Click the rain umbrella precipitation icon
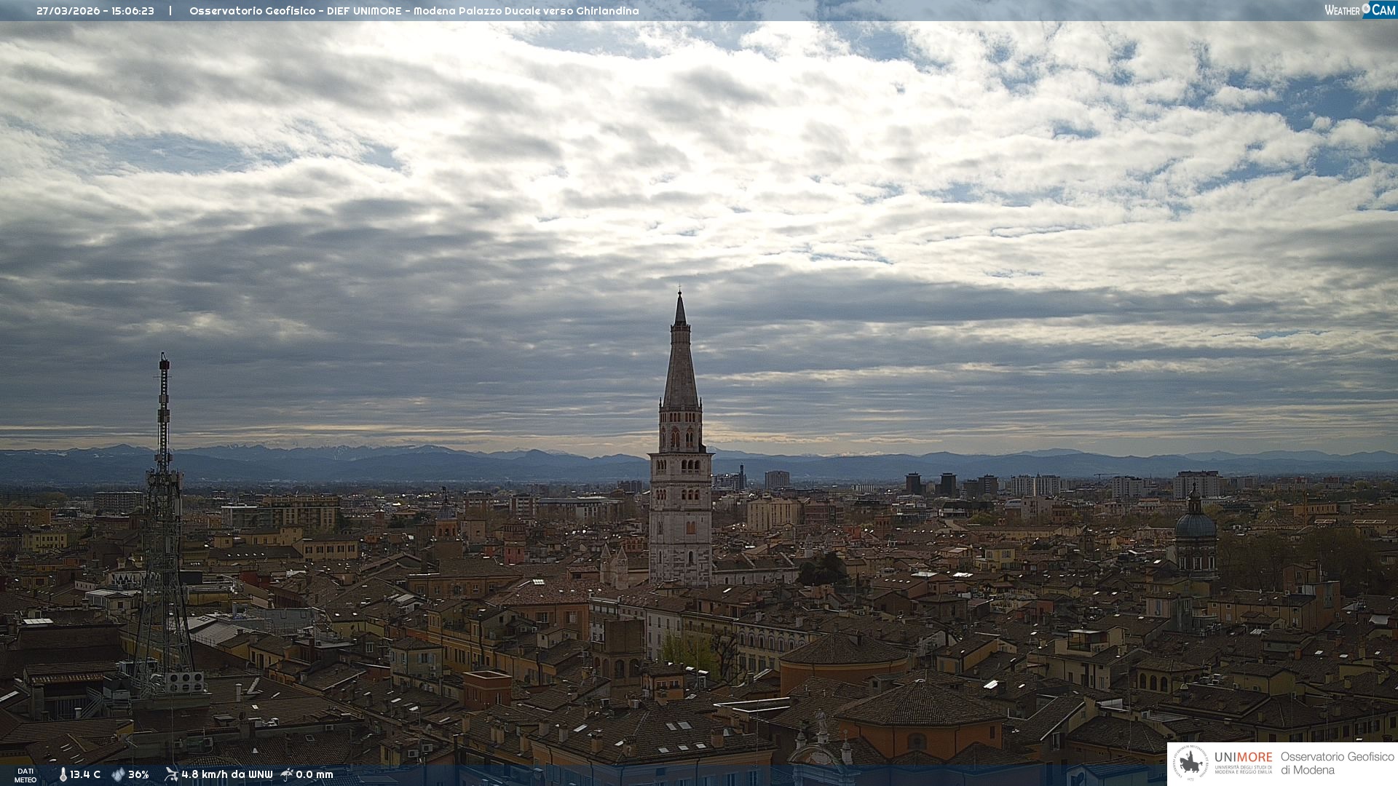 click(287, 774)
